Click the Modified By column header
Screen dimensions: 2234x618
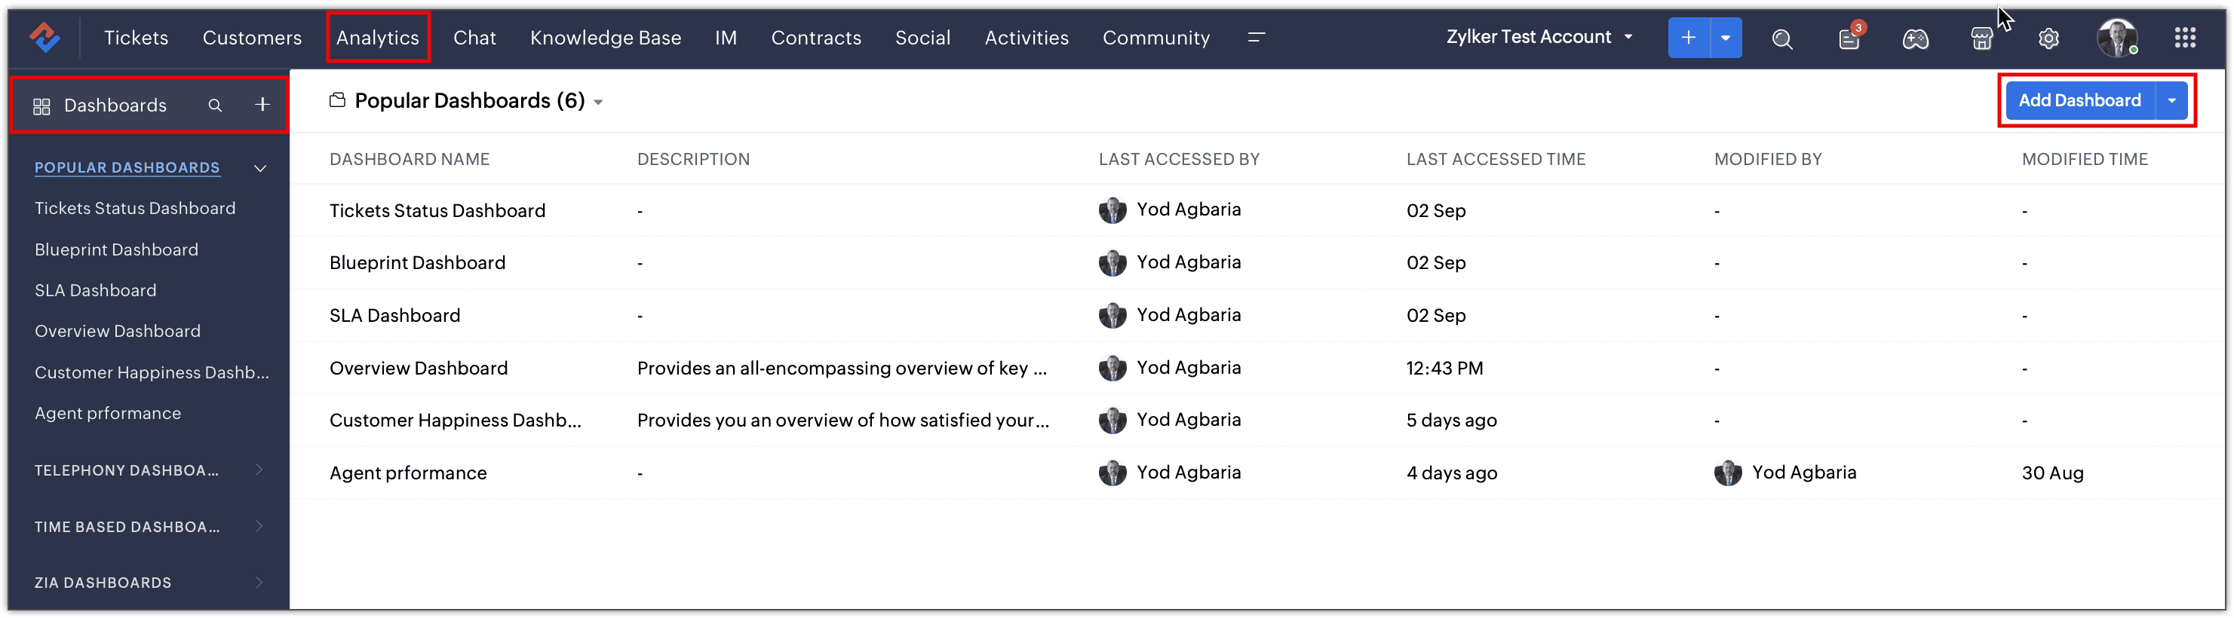1767,160
